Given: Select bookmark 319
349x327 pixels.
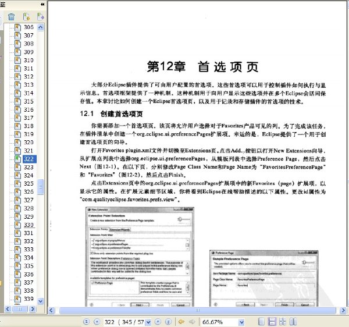Looking at the screenshot, I should pyautogui.click(x=29, y=134).
